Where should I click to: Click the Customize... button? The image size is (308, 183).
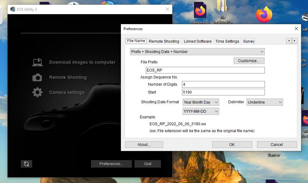(248, 61)
